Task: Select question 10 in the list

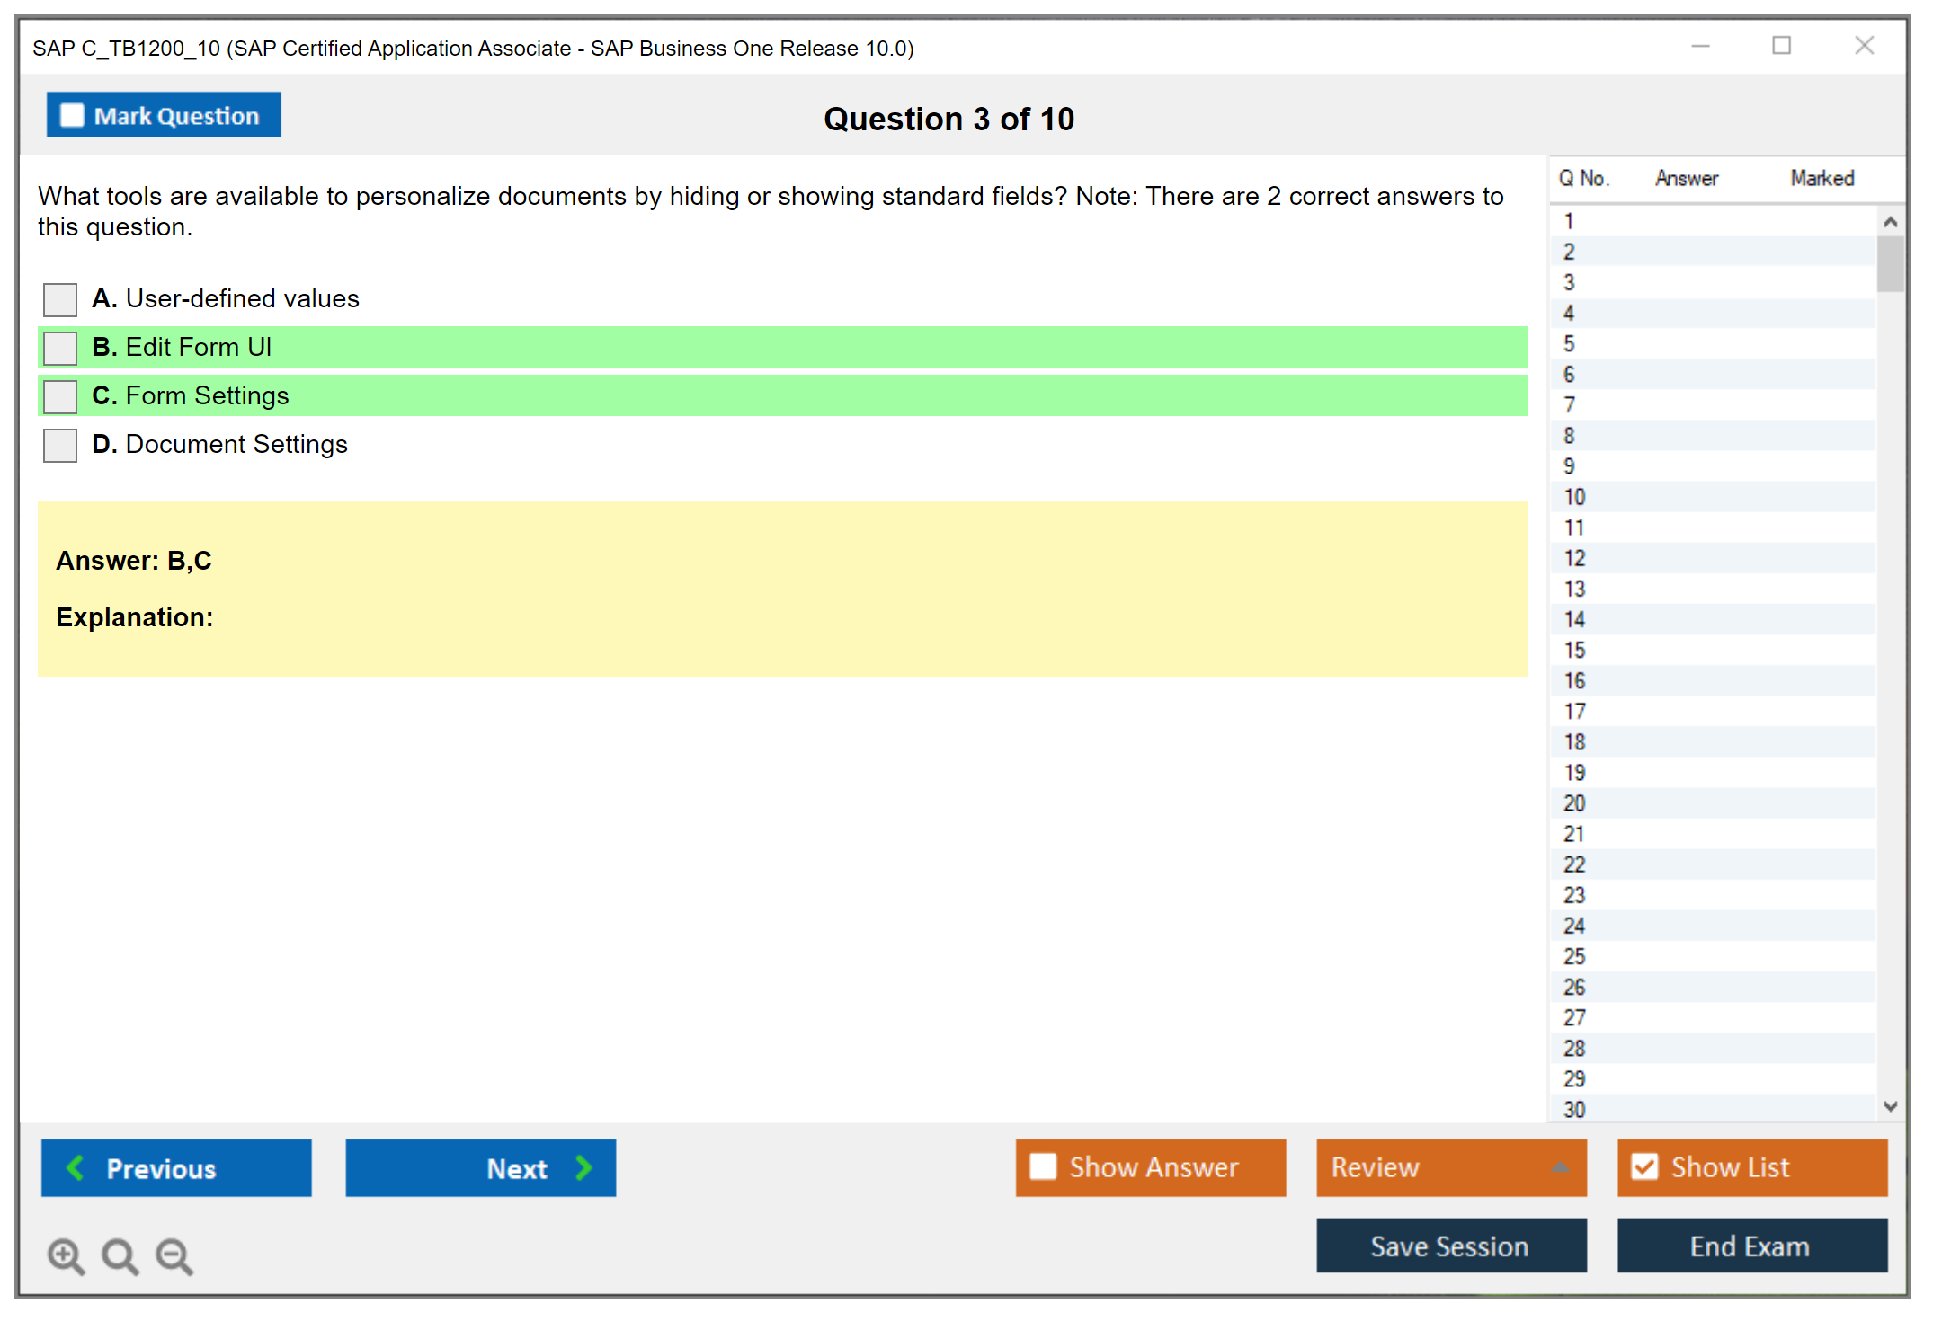Action: click(x=1574, y=497)
